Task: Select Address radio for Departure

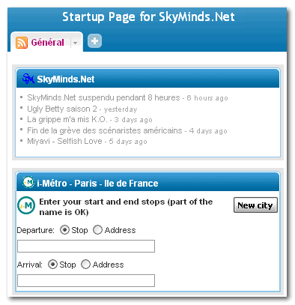Action: pyautogui.click(x=97, y=230)
